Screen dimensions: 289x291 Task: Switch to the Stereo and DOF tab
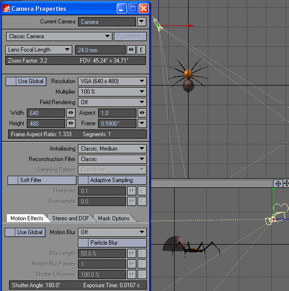click(70, 218)
